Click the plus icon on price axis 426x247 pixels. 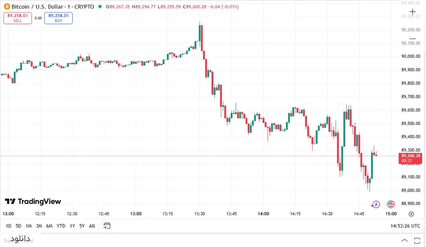(x=412, y=12)
